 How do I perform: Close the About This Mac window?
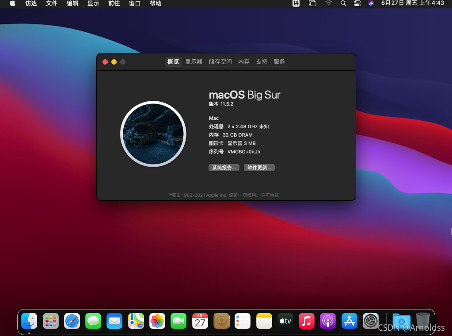tap(105, 62)
